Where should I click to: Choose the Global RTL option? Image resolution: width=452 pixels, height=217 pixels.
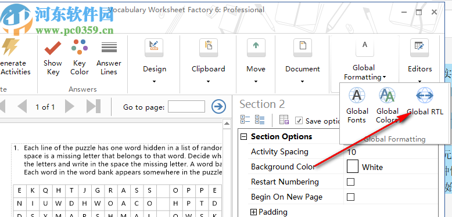tap(425, 102)
